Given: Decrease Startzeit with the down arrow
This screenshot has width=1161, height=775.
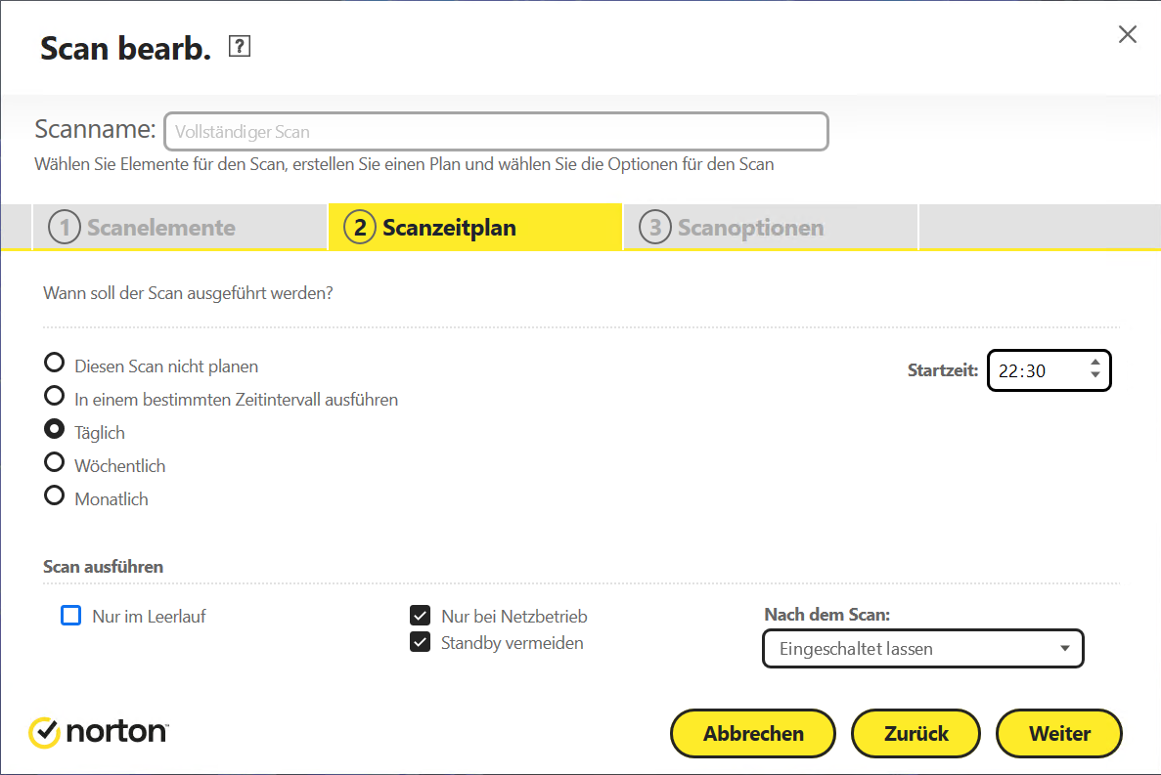Looking at the screenshot, I should (1095, 375).
